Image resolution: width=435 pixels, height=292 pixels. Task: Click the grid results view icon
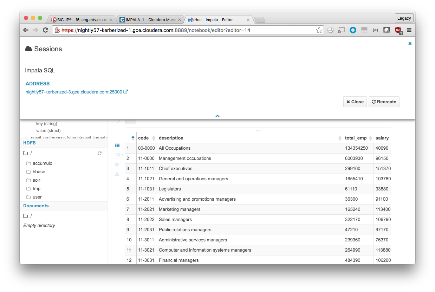(x=117, y=145)
